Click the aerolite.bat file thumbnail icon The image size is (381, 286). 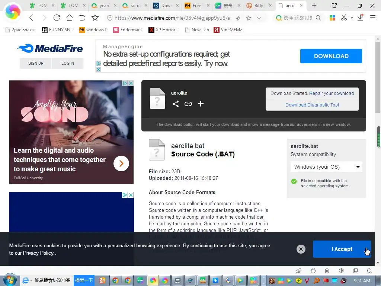pyautogui.click(x=157, y=150)
